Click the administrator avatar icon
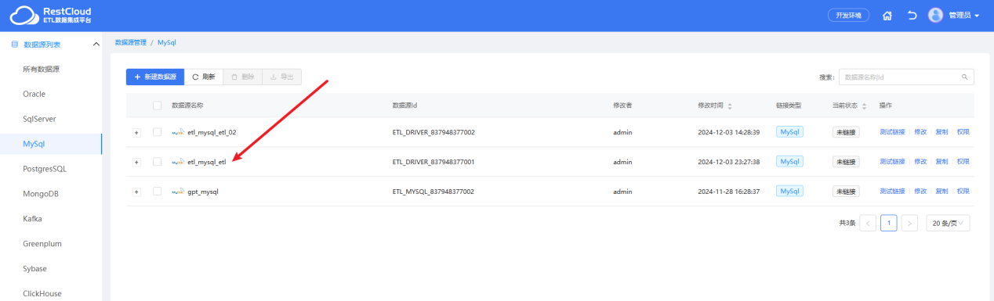This screenshot has height=301, width=994. (x=935, y=16)
